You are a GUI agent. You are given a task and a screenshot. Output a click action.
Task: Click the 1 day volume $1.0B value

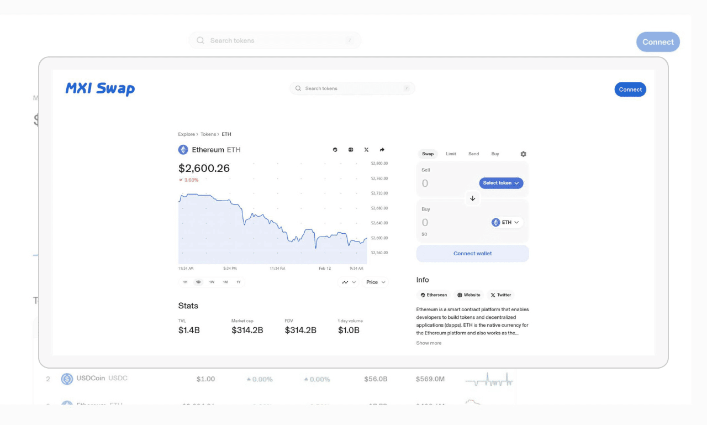pos(349,330)
